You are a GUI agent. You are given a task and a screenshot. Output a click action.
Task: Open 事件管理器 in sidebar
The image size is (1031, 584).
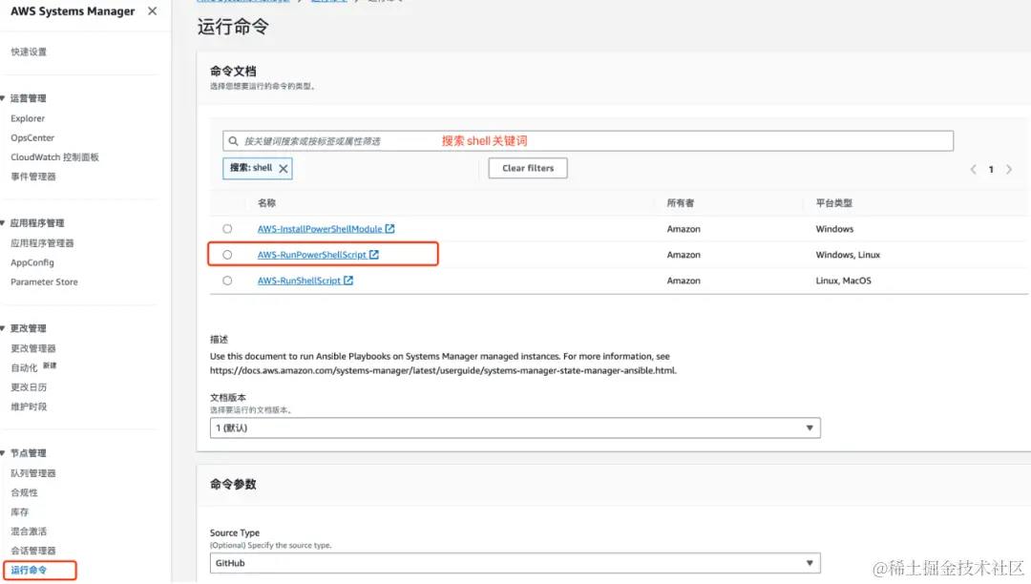point(33,177)
